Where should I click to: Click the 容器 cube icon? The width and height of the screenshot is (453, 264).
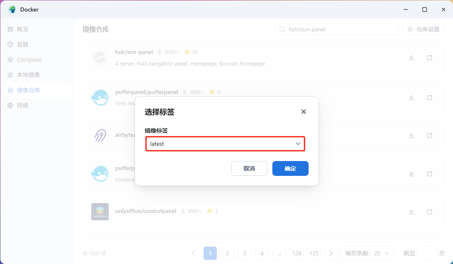(10, 44)
